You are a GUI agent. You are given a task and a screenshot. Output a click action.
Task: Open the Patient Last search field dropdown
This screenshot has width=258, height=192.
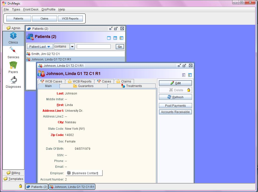click(x=40, y=46)
